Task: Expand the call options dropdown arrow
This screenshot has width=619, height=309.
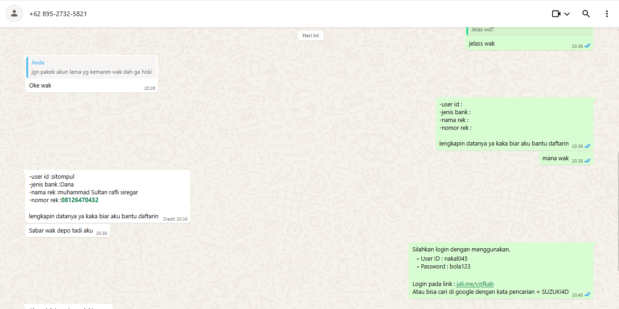Action: 567,14
